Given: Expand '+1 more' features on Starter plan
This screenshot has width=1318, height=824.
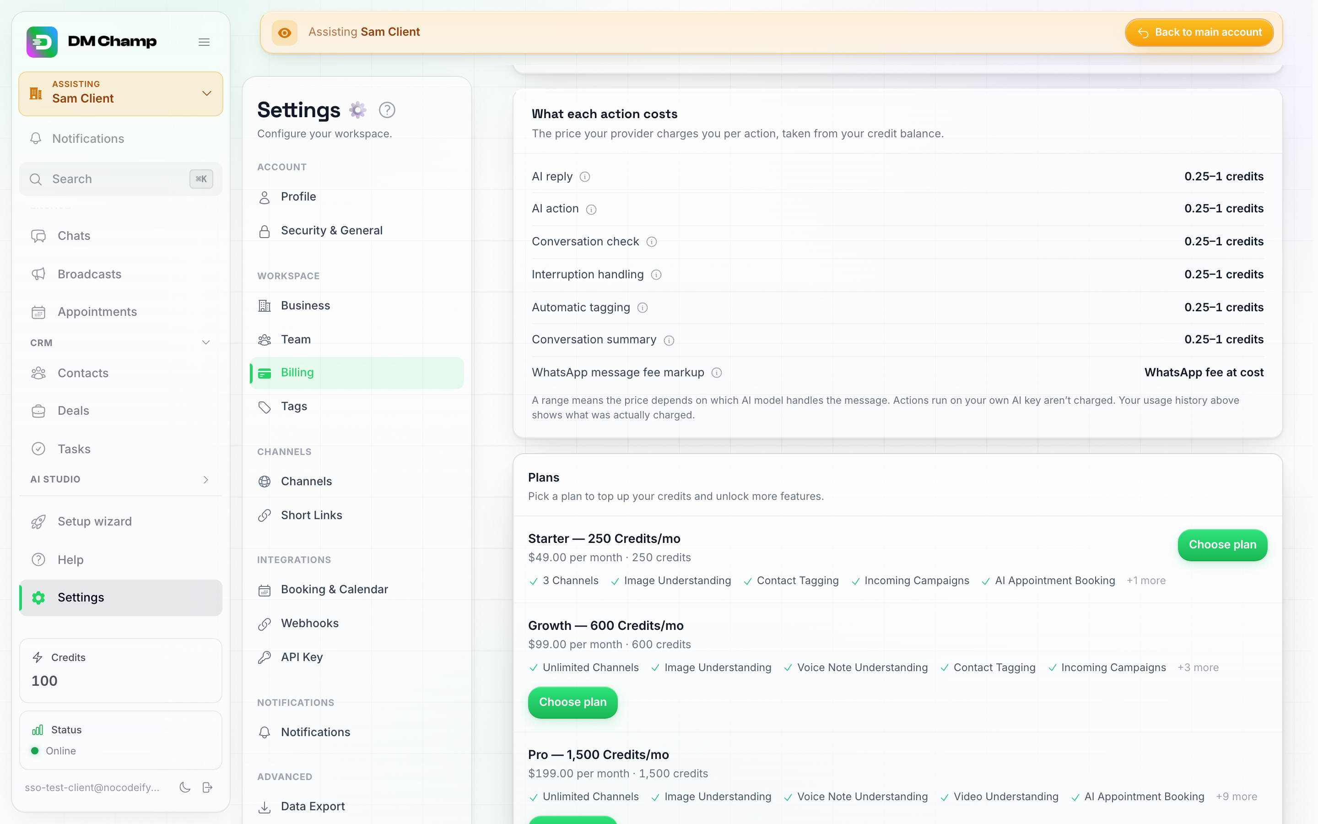Looking at the screenshot, I should 1146,581.
